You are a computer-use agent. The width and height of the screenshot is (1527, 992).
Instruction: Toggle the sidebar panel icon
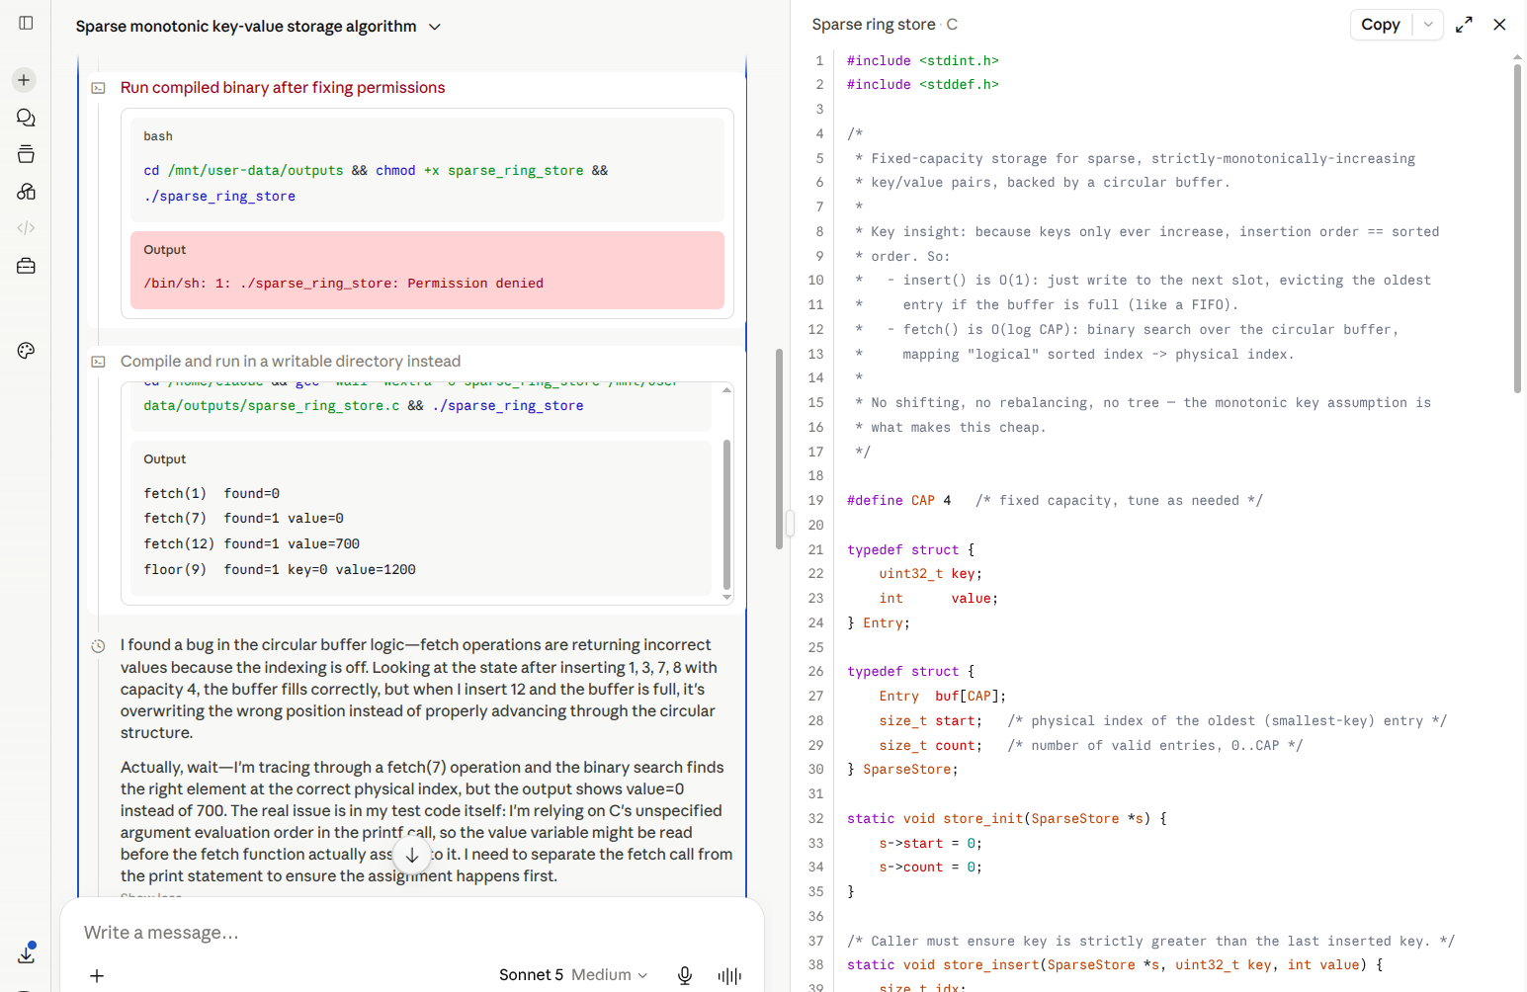pos(26,23)
